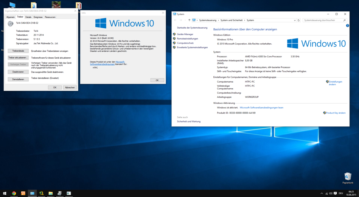Image resolution: width=359 pixels, height=197 pixels.
Task: Launch Google Chrome from the taskbar
Action: coord(14,193)
